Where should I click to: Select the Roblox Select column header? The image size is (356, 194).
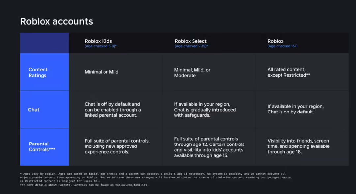coord(191,41)
